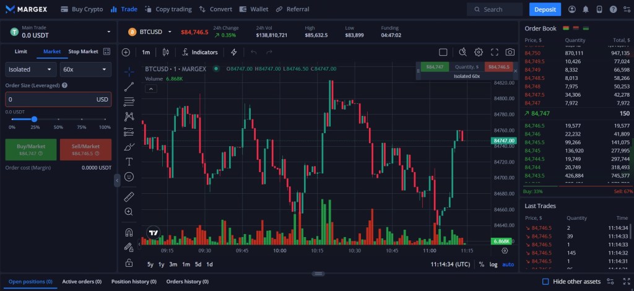Open the quick lightning trade icon
The image size is (634, 291).
click(233, 52)
